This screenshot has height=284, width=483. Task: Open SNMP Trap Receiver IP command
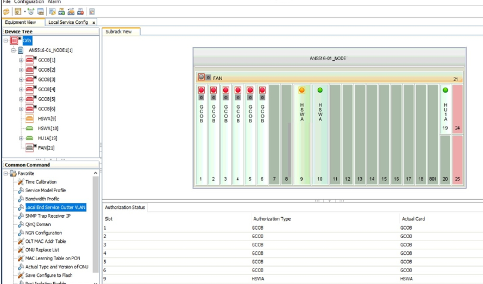(x=48, y=216)
